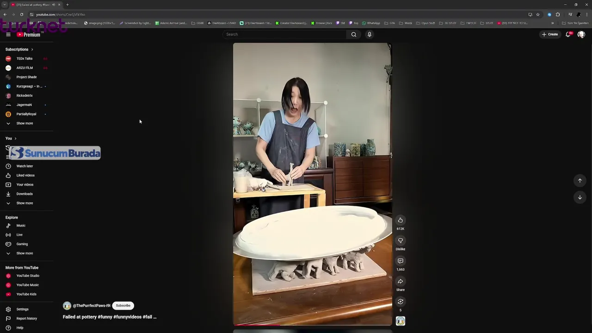The image size is (592, 333).
Task: Show more subscriptions
Action: 25,123
